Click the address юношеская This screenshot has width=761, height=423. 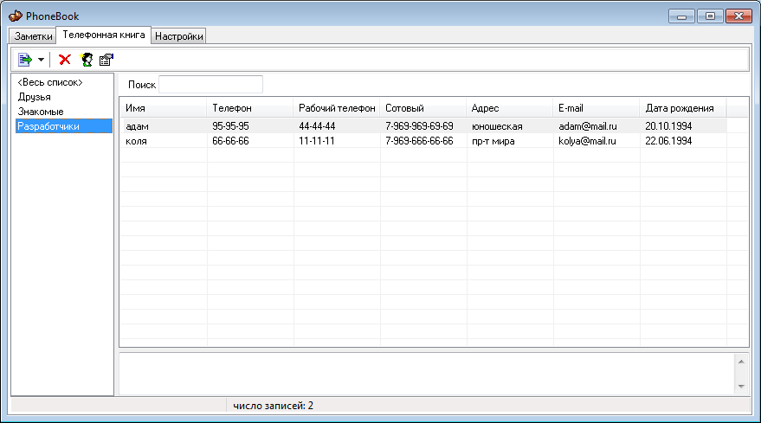coord(497,126)
